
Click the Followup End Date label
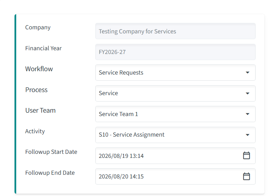coord(50,173)
